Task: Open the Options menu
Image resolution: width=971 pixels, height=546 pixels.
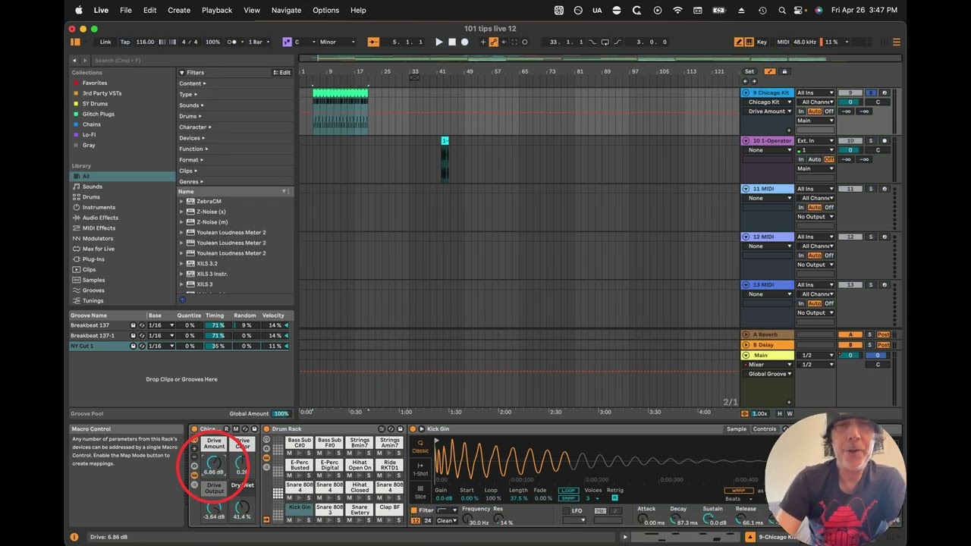Action: pyautogui.click(x=326, y=10)
